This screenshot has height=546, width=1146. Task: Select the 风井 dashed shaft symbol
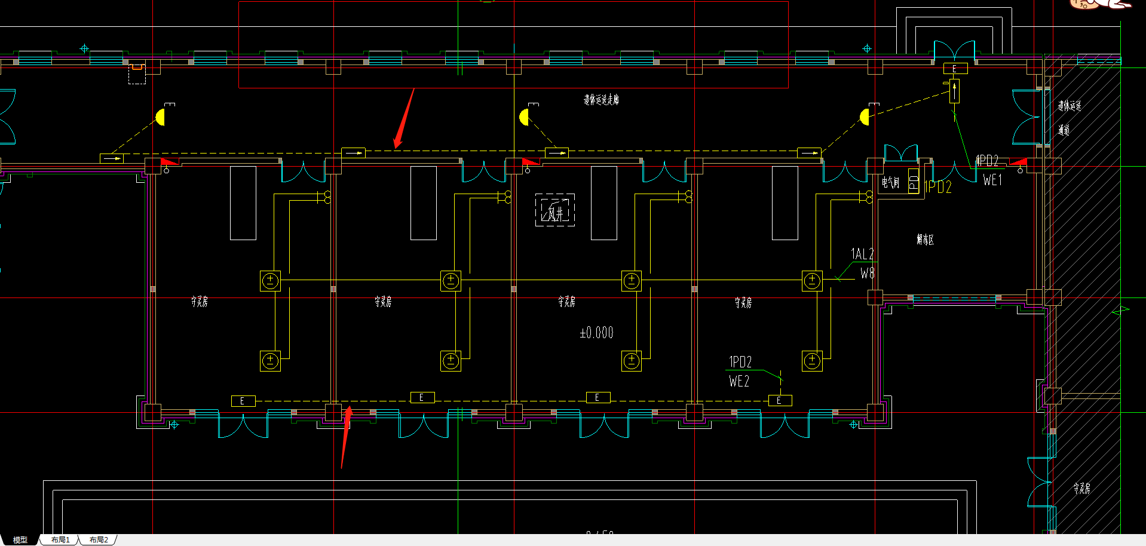click(x=555, y=210)
